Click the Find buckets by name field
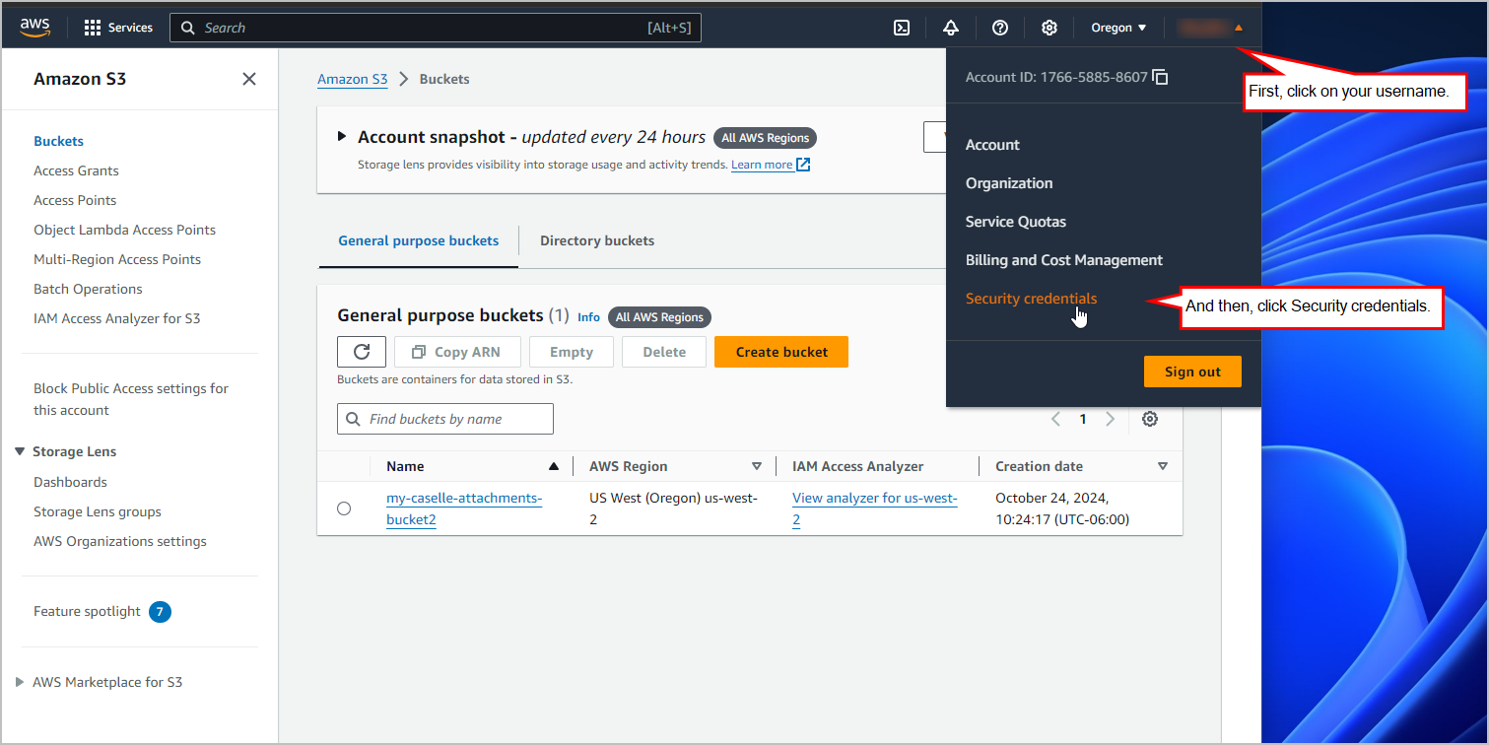 click(x=445, y=419)
